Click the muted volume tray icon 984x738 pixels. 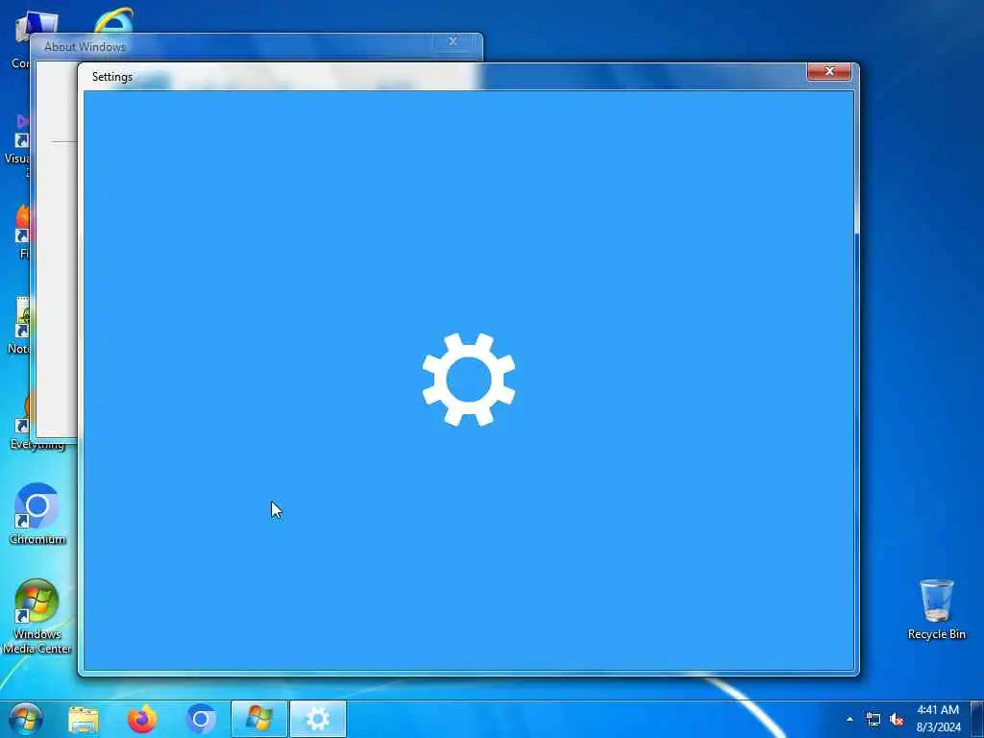(897, 719)
